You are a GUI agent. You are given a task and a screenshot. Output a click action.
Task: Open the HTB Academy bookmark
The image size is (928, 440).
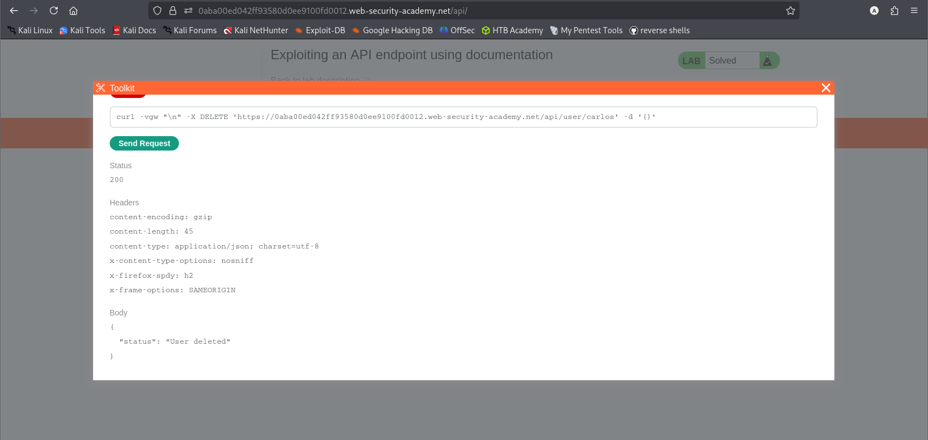[512, 30]
